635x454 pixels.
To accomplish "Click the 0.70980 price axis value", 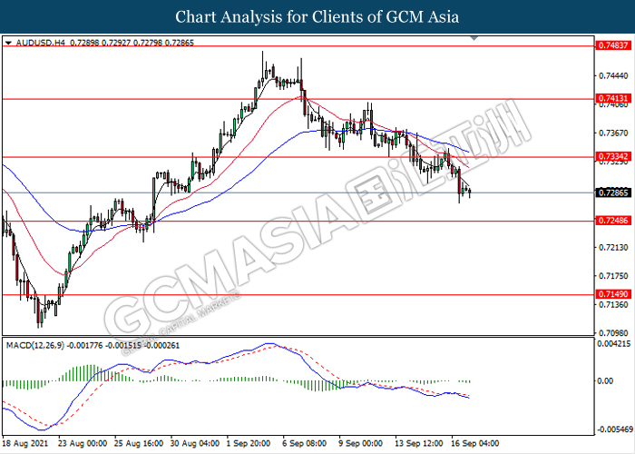I will [613, 333].
